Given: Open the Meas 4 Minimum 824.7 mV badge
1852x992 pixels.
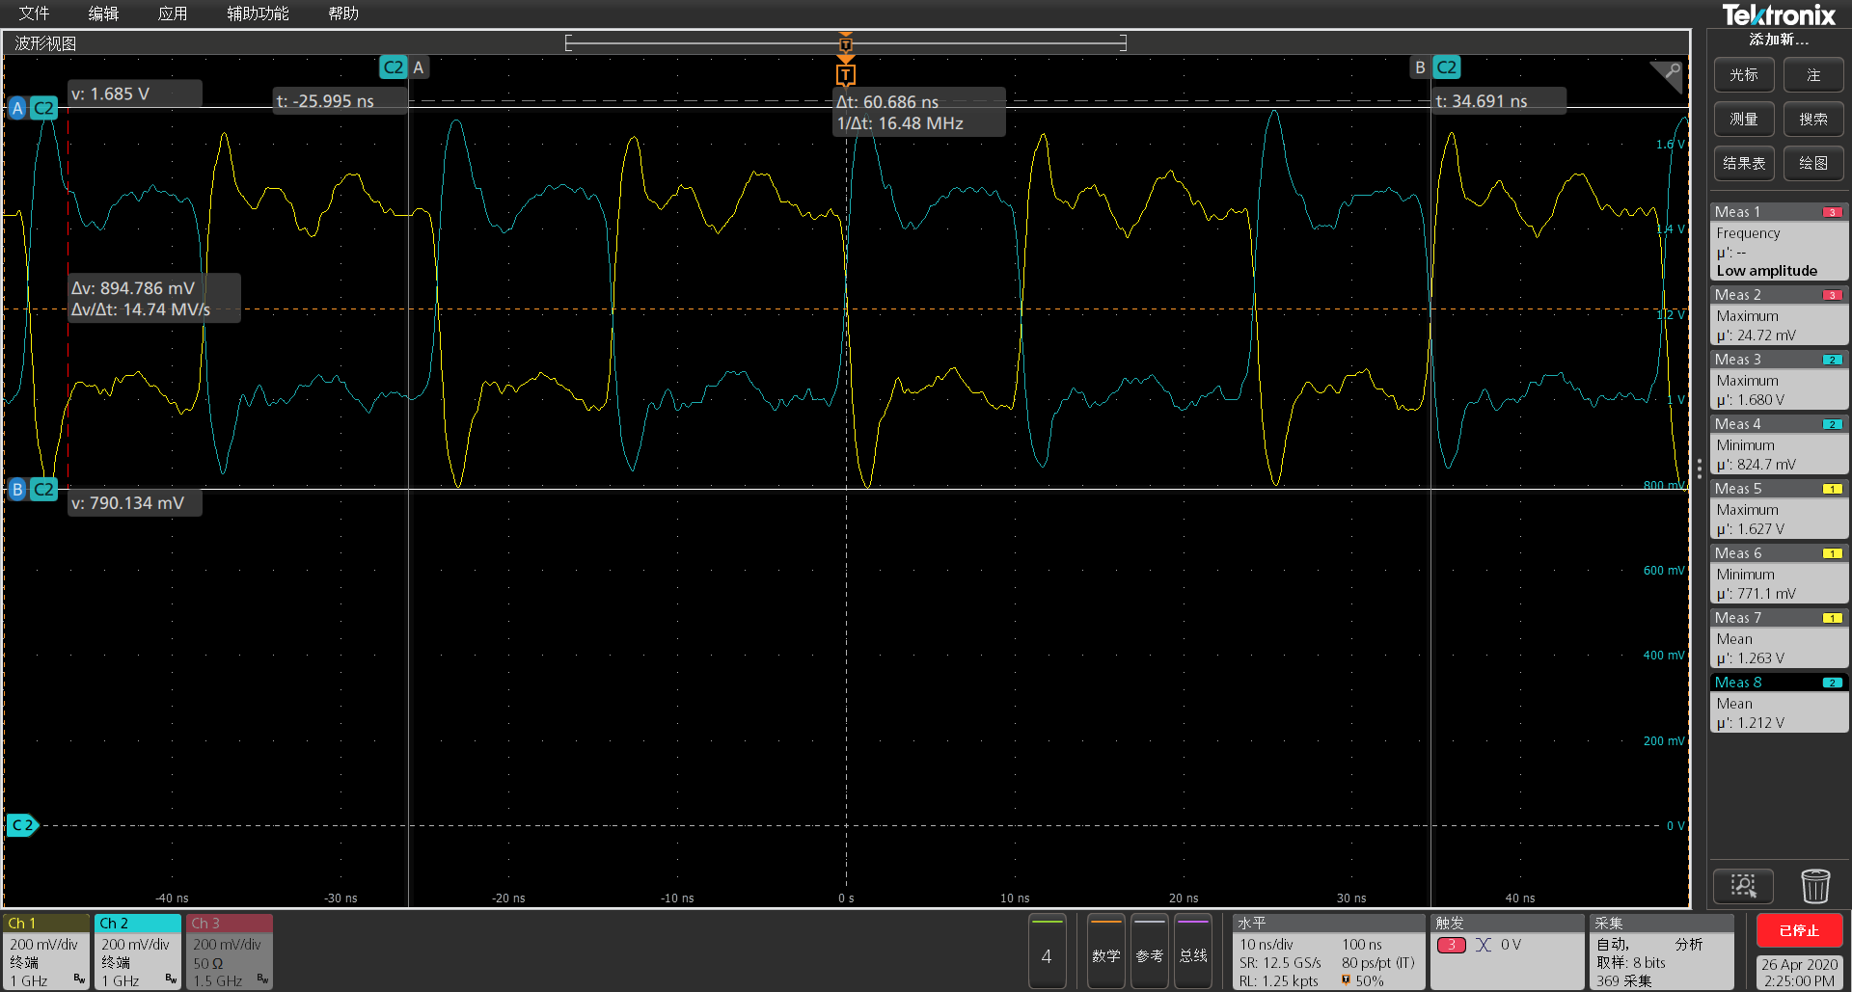Looking at the screenshot, I should tap(1779, 445).
